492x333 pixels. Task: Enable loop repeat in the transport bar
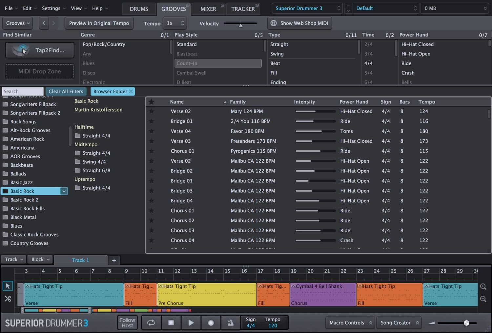(x=151, y=323)
